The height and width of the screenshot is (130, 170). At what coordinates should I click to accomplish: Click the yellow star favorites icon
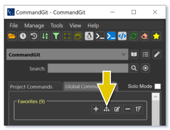[156, 36]
